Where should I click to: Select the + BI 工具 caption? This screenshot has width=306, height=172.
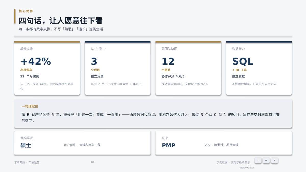(239, 70)
